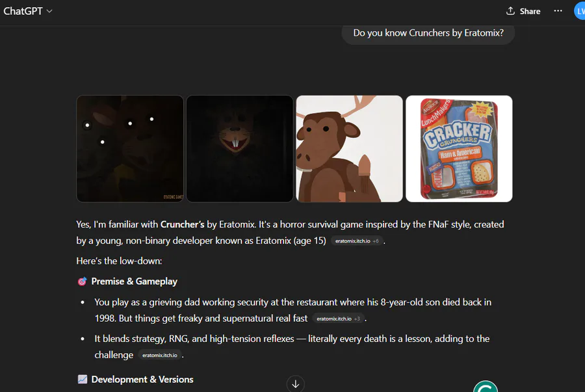Click the 'Premise & Gameplay' heading

(x=135, y=281)
